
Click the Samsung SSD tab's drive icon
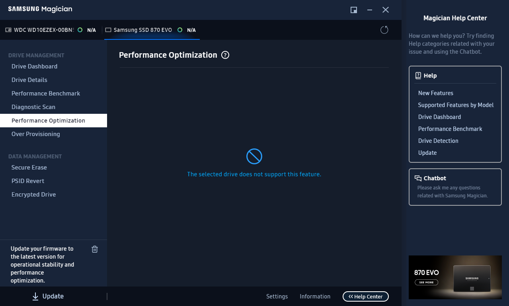pos(108,30)
